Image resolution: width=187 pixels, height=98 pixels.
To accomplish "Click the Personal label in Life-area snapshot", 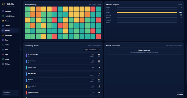I will (x=108, y=20).
